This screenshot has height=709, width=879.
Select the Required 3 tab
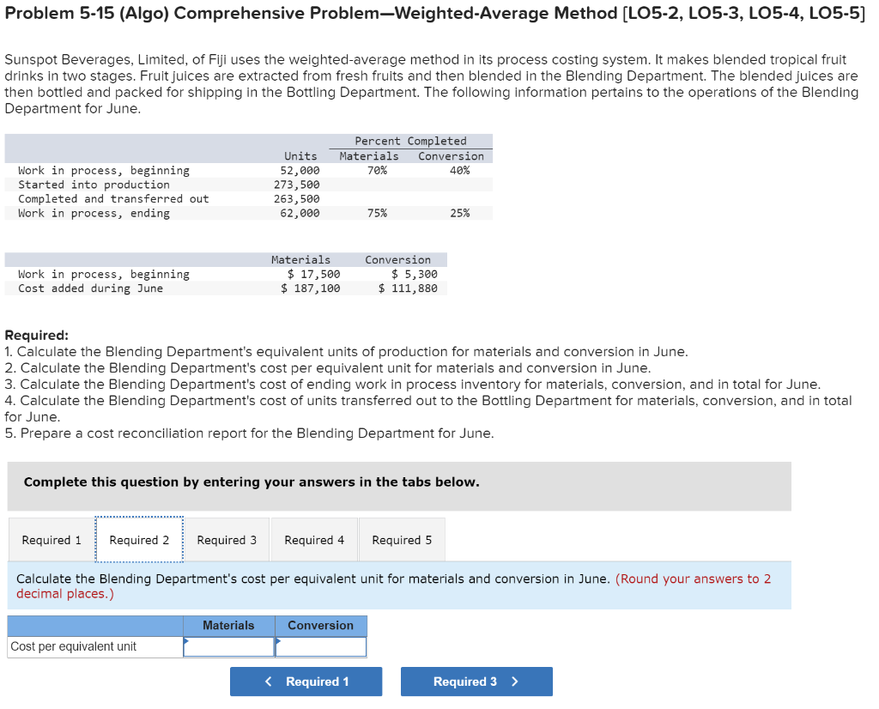coord(227,539)
